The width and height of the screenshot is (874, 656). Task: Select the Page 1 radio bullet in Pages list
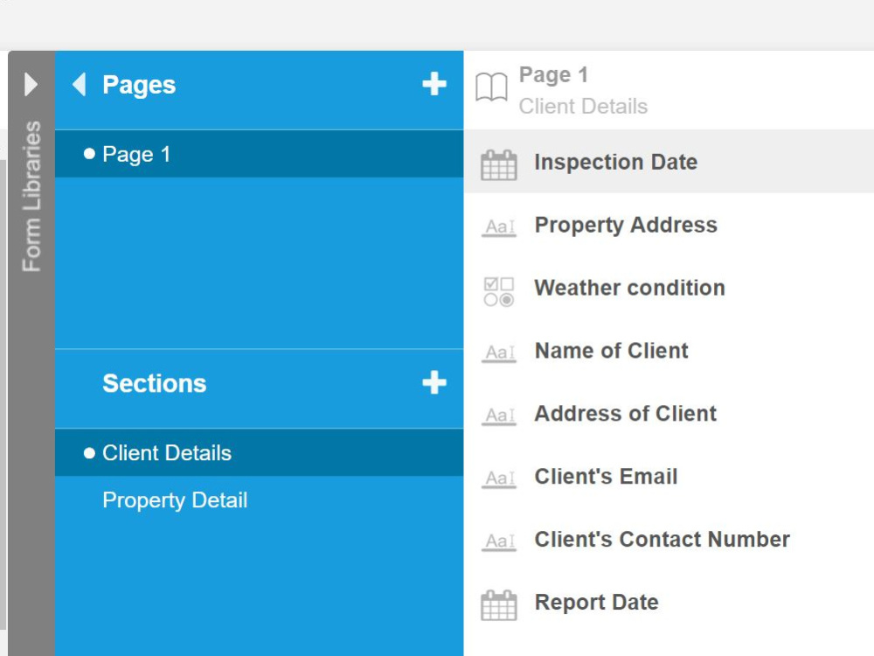(x=90, y=154)
